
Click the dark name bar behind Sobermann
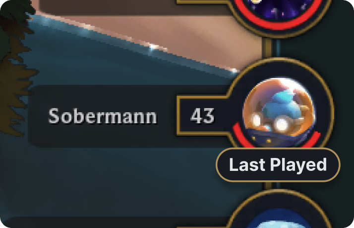coord(103,116)
